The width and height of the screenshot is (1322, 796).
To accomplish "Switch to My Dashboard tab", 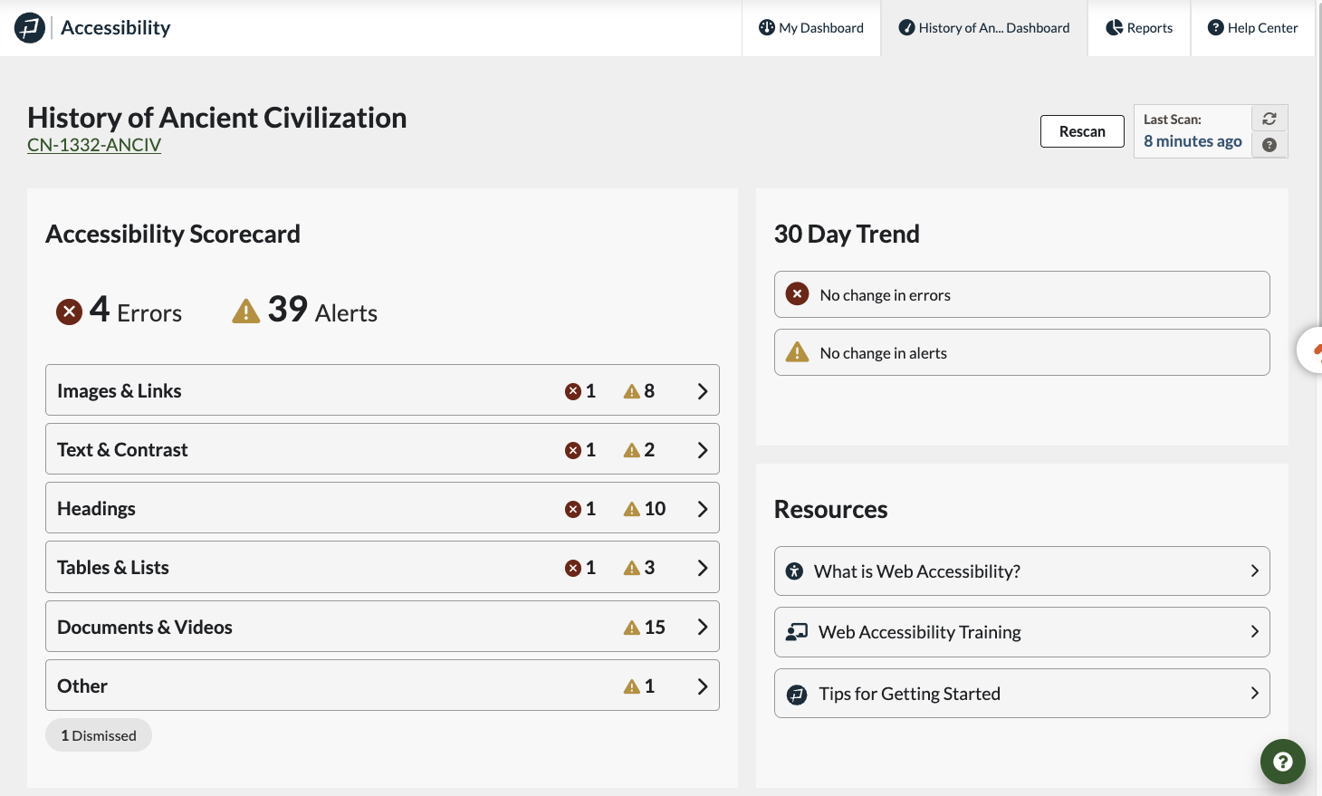I will click(x=811, y=28).
